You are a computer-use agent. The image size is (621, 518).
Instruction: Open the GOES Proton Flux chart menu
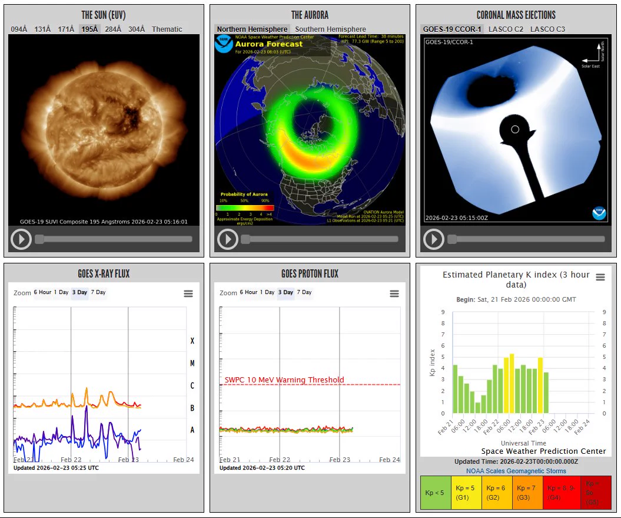[x=394, y=293]
